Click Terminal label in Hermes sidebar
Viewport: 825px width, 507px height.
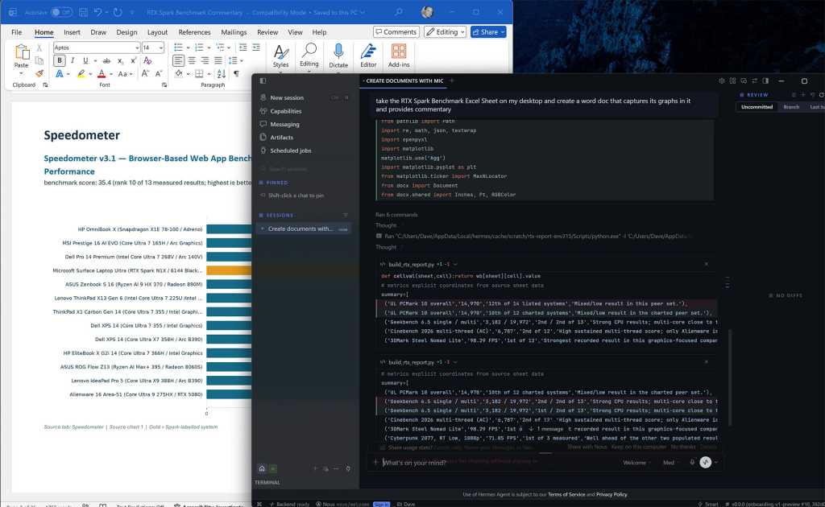click(x=267, y=482)
